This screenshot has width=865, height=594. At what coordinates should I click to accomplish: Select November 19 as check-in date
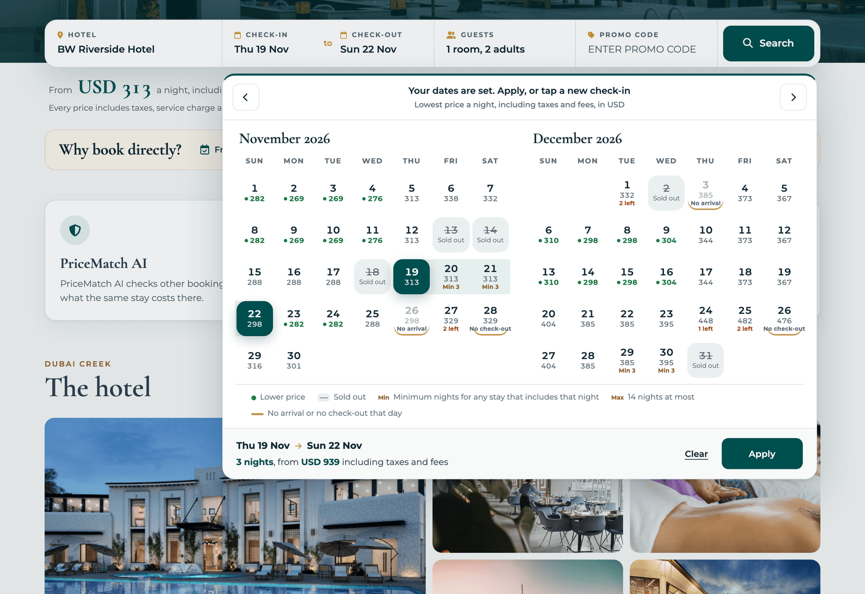pyautogui.click(x=411, y=276)
